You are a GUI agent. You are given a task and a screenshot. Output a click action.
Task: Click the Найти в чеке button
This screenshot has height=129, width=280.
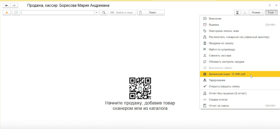click(123, 13)
